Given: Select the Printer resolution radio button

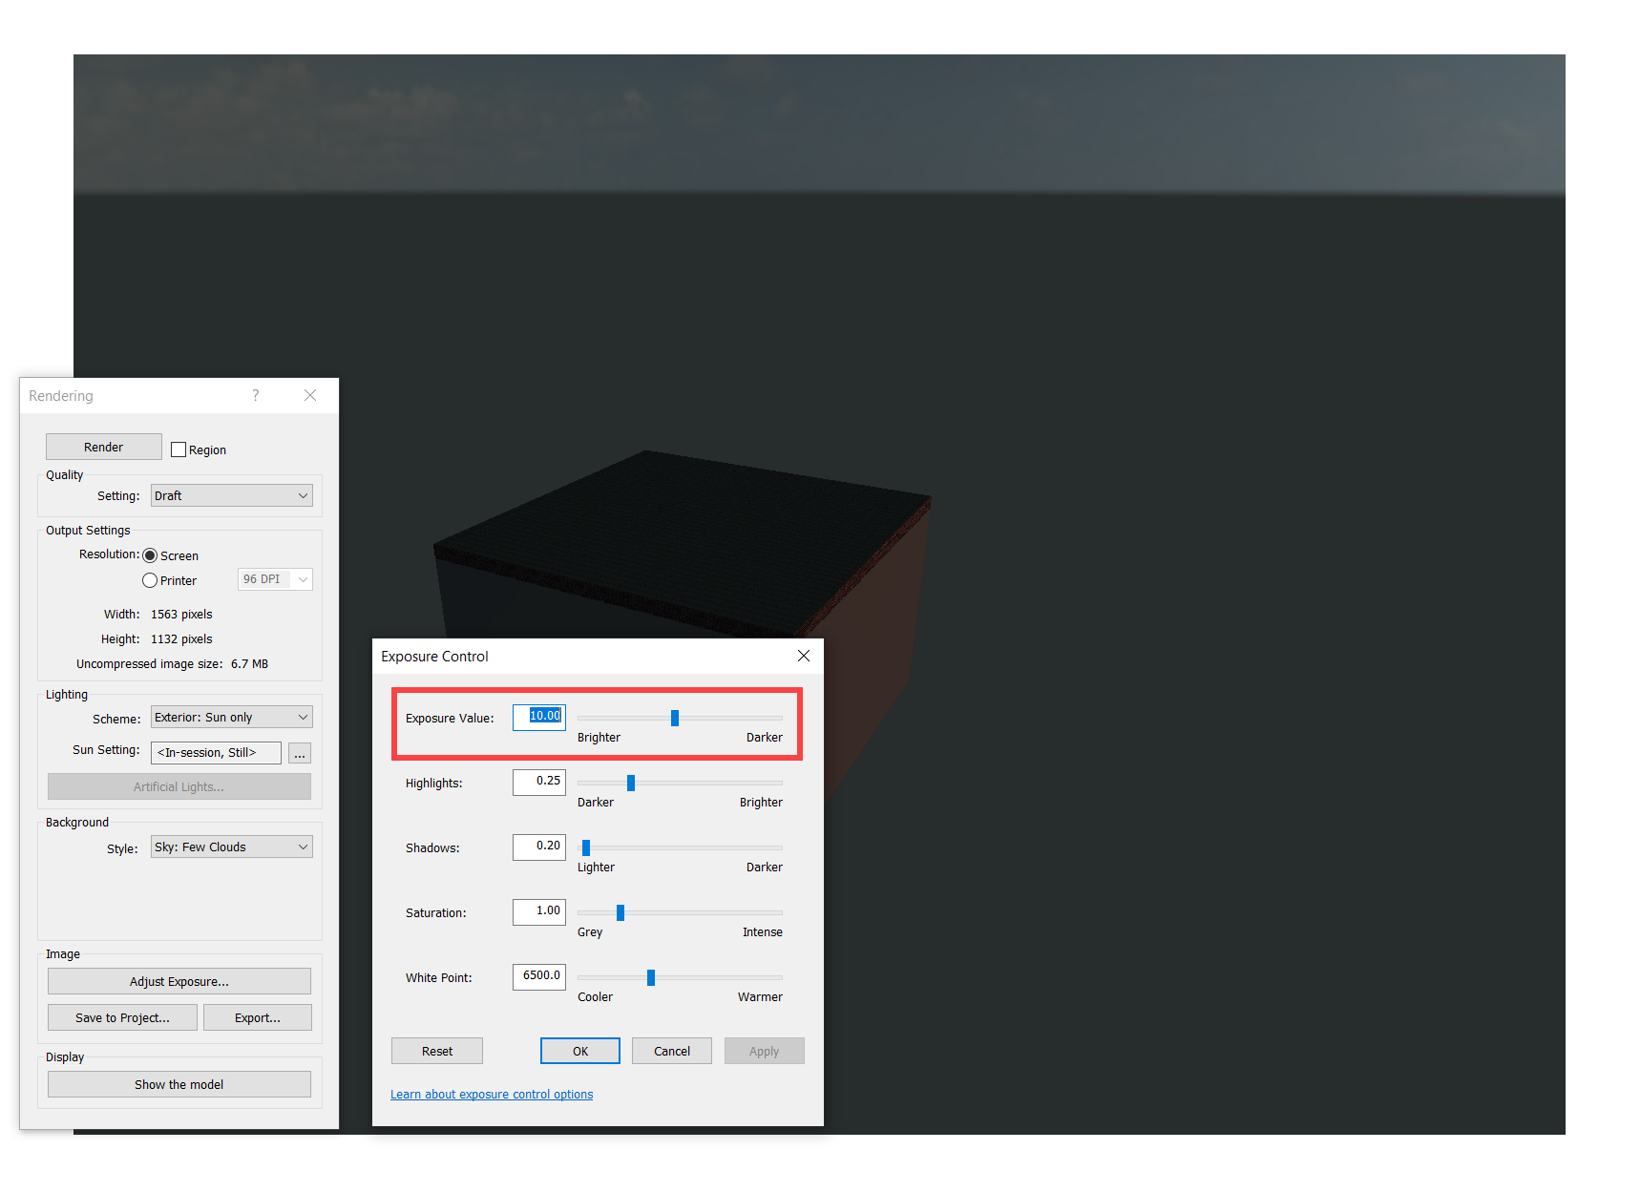Looking at the screenshot, I should pos(150,579).
